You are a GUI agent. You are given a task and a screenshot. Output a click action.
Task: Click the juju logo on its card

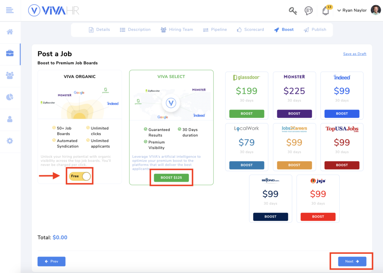(318, 181)
